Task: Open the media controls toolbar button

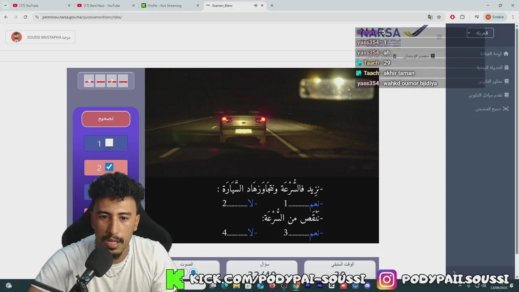Action: point(477,17)
